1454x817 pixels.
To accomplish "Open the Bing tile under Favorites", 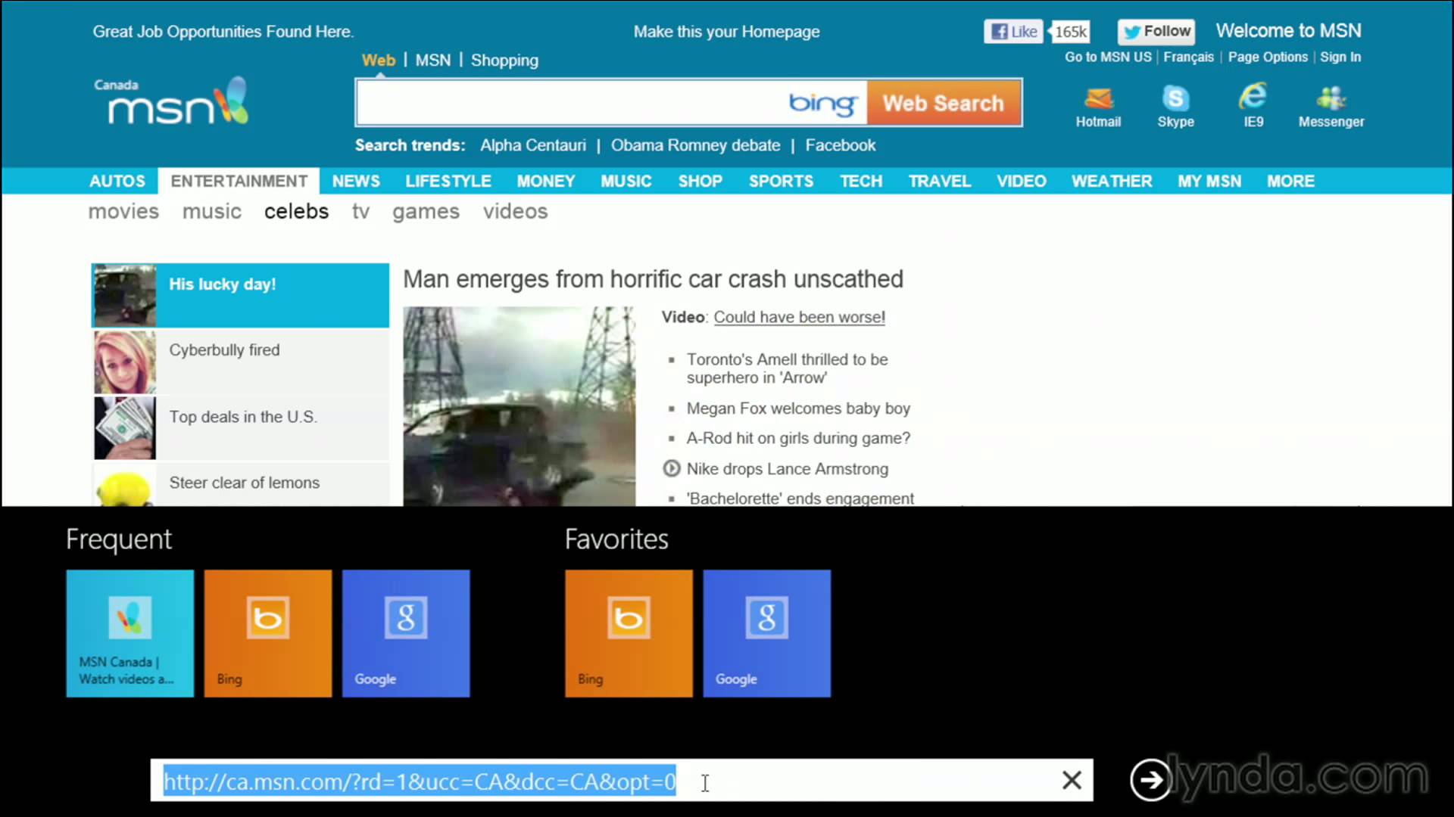I will (x=629, y=633).
